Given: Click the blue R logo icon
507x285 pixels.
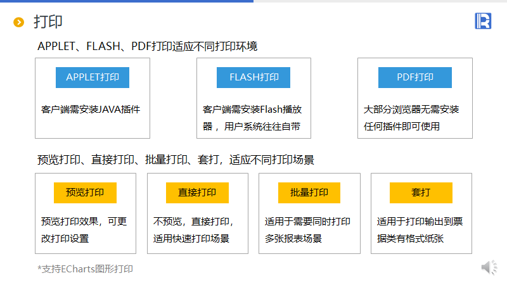Looking at the screenshot, I should coord(483,21).
